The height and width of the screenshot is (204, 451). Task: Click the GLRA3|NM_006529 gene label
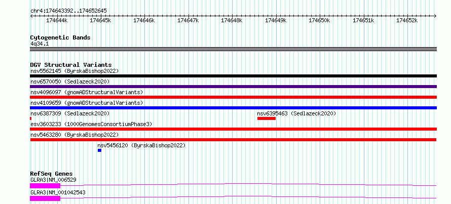click(x=53, y=180)
